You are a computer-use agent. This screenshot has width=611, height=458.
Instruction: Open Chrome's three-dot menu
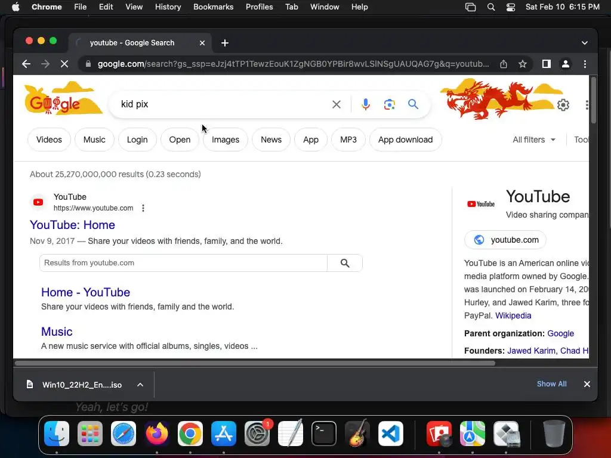585,64
